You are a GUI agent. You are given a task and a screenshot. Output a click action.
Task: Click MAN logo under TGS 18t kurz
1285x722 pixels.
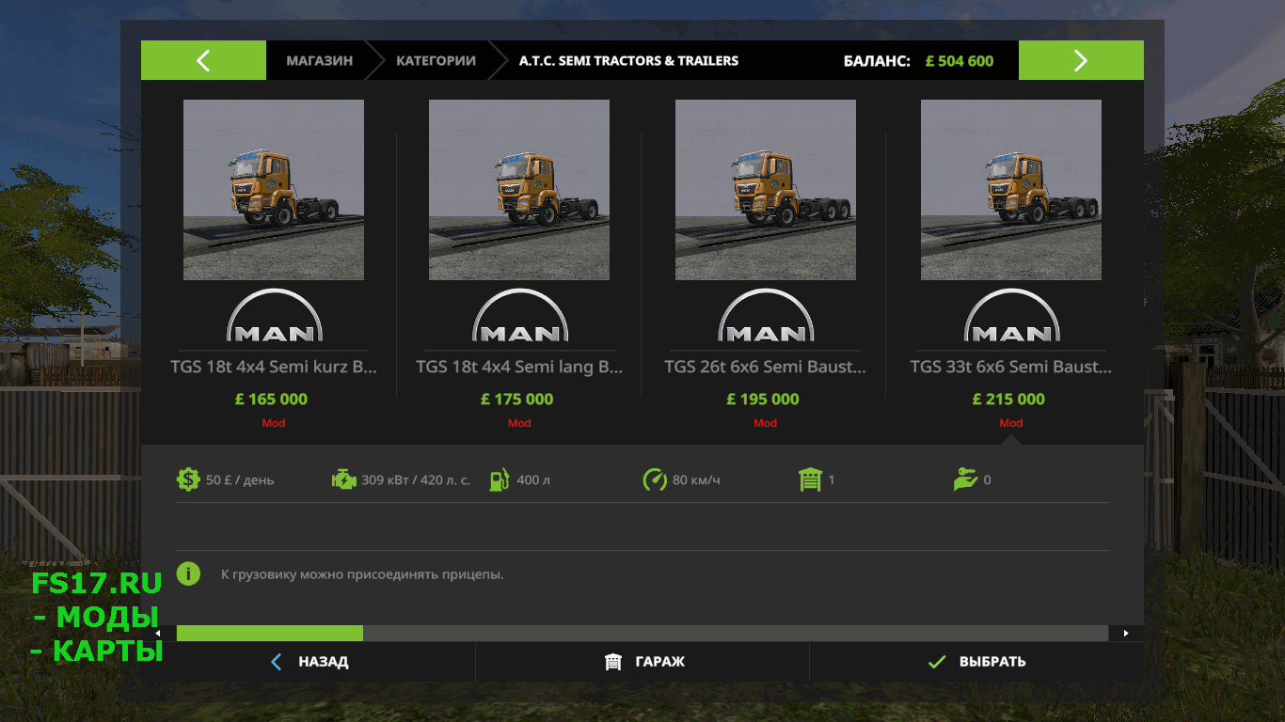[274, 315]
